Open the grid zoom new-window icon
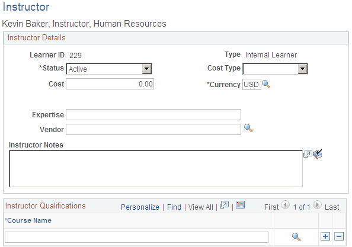Viewport: 352px width, 247px height. pos(224,205)
